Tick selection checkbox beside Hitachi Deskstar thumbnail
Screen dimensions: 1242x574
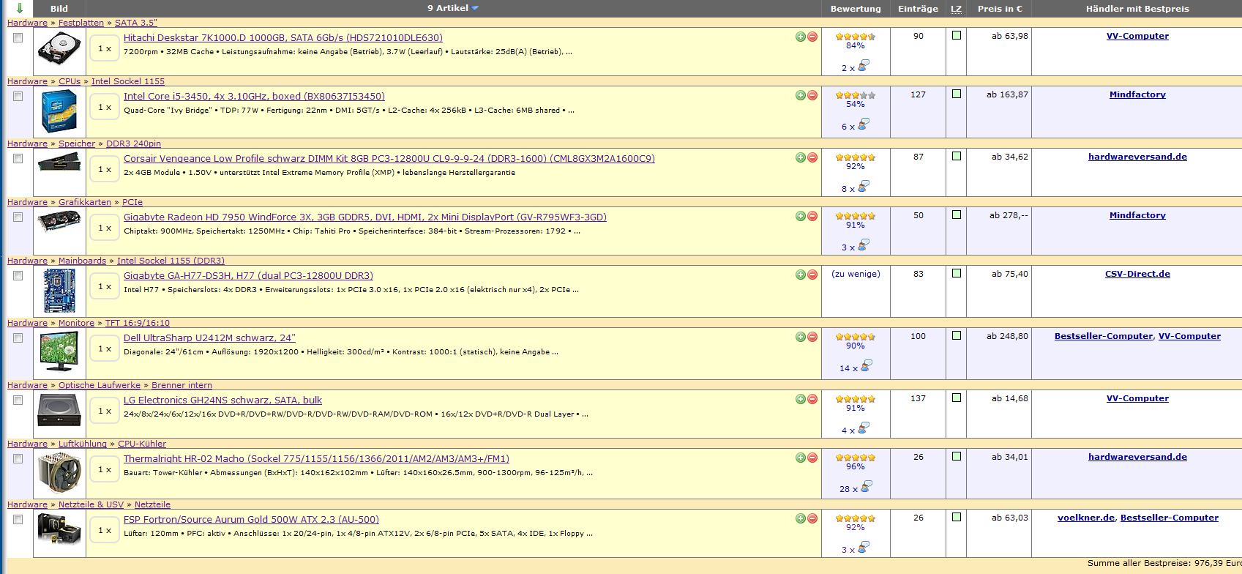click(x=18, y=37)
